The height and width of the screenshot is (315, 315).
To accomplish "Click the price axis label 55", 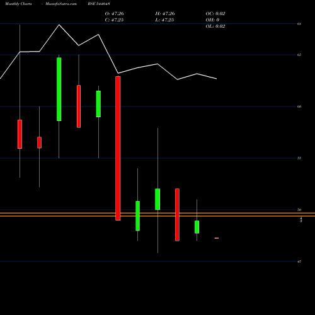I will tap(299, 158).
